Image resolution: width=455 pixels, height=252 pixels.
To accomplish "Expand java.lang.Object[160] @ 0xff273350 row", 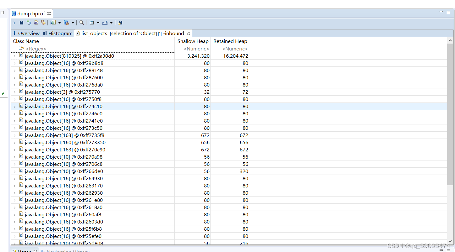I will point(14,143).
